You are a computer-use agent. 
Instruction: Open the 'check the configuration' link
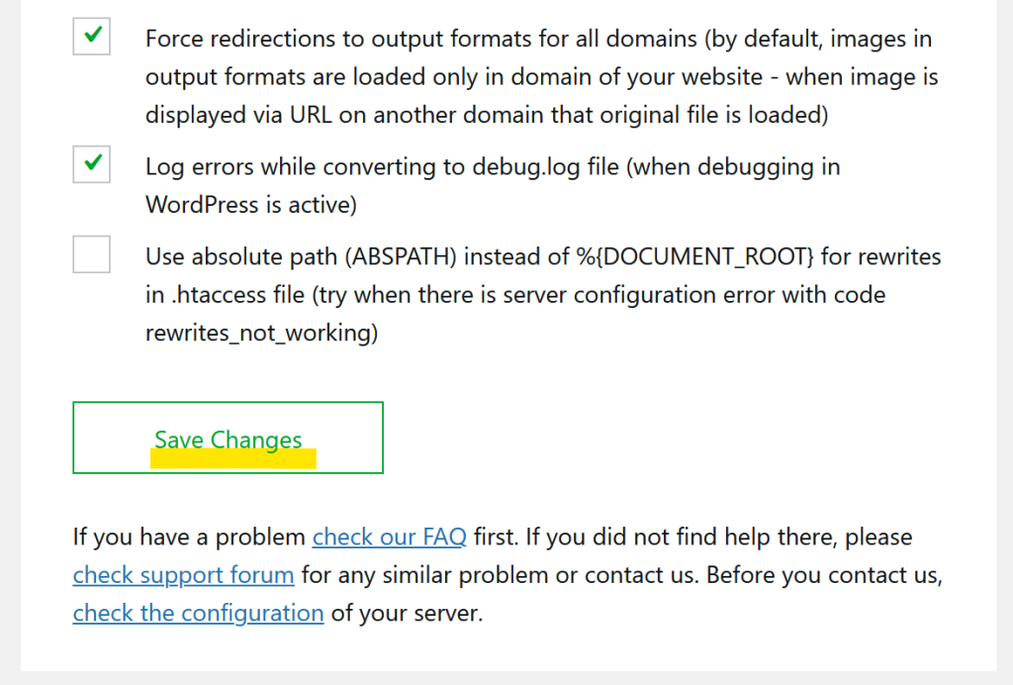[198, 613]
